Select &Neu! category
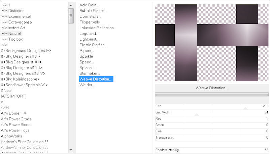The height and width of the screenshot is (154, 270). click(6, 90)
